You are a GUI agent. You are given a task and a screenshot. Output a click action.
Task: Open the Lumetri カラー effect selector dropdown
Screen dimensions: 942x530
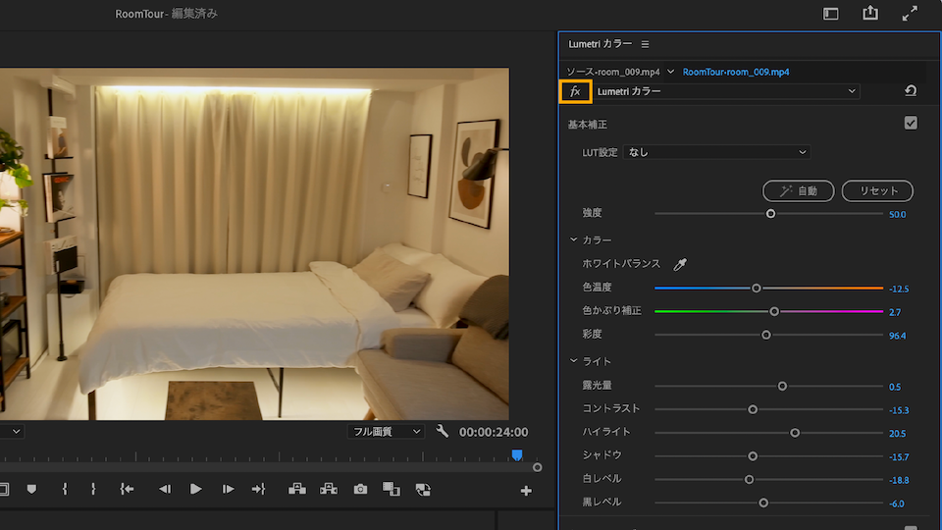click(726, 91)
